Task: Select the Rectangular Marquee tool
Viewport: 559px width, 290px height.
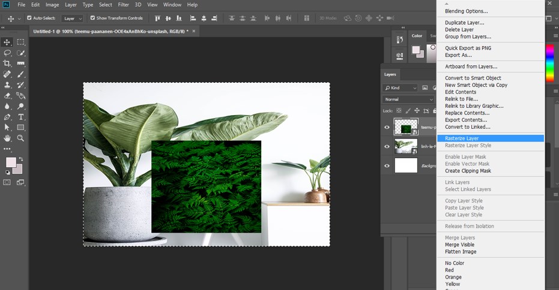Action: pos(21,42)
